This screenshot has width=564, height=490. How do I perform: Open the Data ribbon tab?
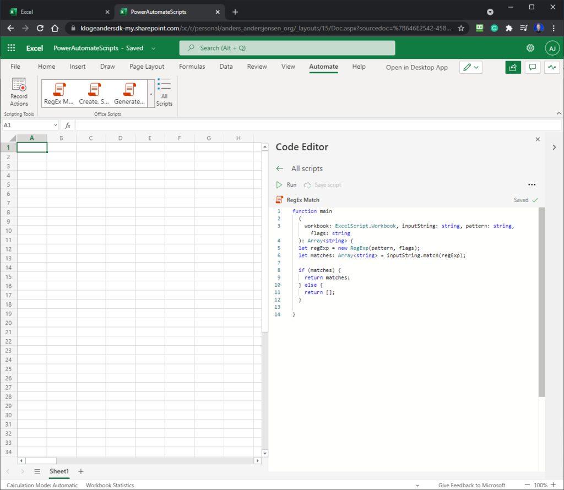pos(226,67)
